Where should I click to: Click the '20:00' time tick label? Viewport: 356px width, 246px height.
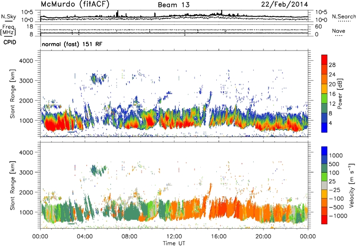click(263, 237)
